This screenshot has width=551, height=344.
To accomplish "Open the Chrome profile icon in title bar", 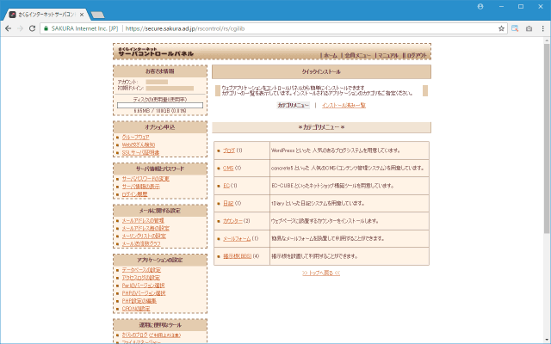I will [480, 6].
